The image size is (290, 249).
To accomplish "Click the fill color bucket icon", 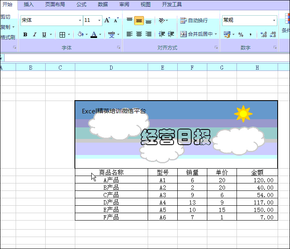I will pos(81,34).
